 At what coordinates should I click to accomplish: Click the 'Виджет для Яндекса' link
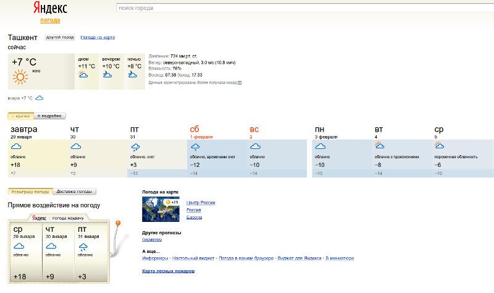[299, 258]
